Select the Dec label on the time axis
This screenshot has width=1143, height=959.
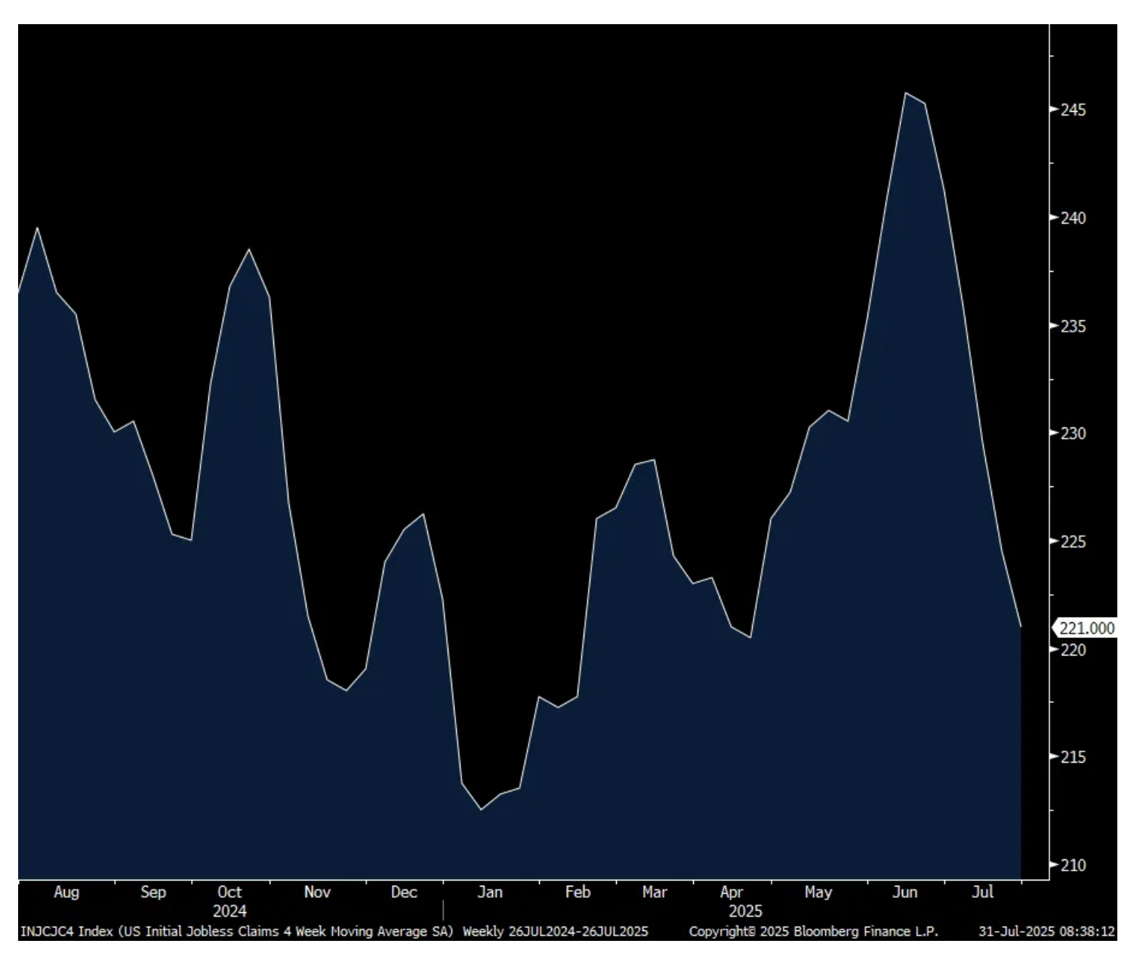click(x=404, y=892)
